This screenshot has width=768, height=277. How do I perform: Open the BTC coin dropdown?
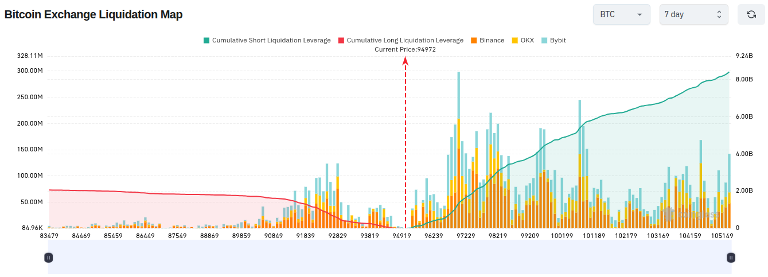point(621,14)
